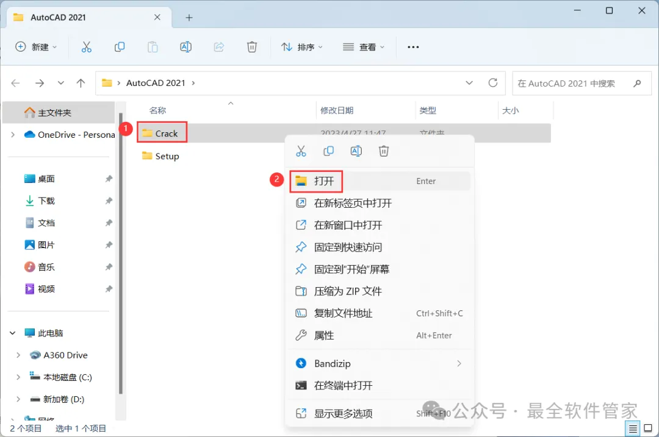Select 压缩为 ZIP 文件 menu item
Screen dimensions: 659x437
click(380, 291)
